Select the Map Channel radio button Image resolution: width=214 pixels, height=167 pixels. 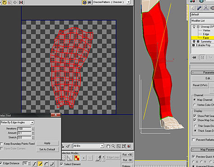(x=195, y=100)
